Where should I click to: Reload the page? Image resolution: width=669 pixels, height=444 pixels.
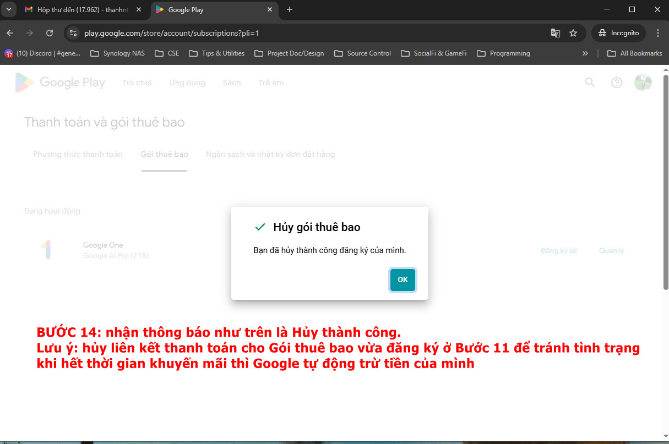coord(50,33)
